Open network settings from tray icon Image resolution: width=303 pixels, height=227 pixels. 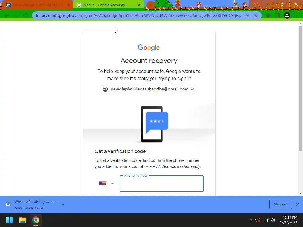tap(266, 220)
